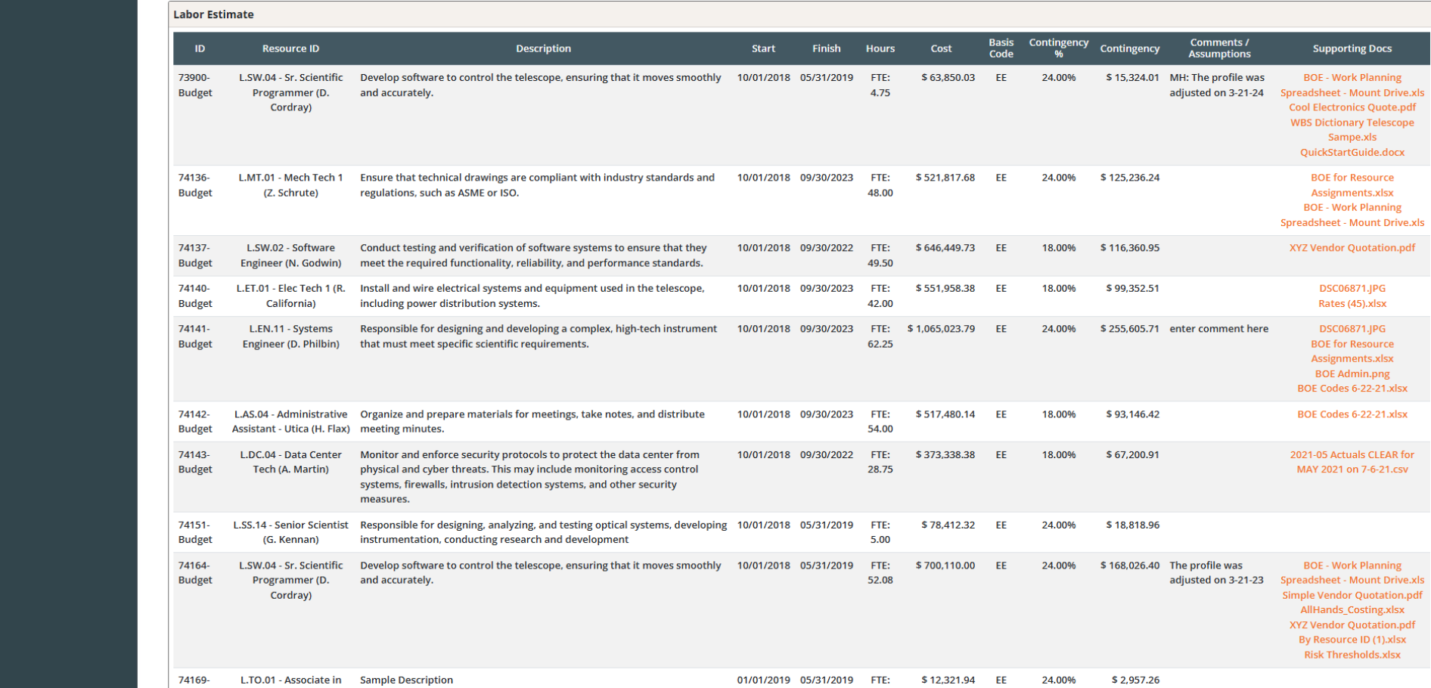The width and height of the screenshot is (1431, 688).
Task: Click the Resource ID column header
Action: click(x=290, y=48)
